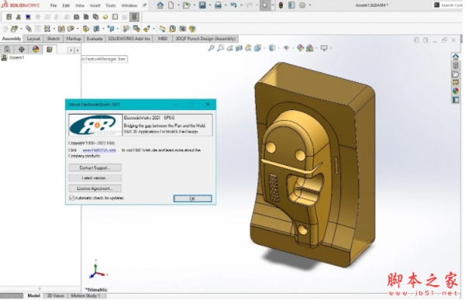
Task: Click the Rebuild traffic light icon
Action: point(281,5)
